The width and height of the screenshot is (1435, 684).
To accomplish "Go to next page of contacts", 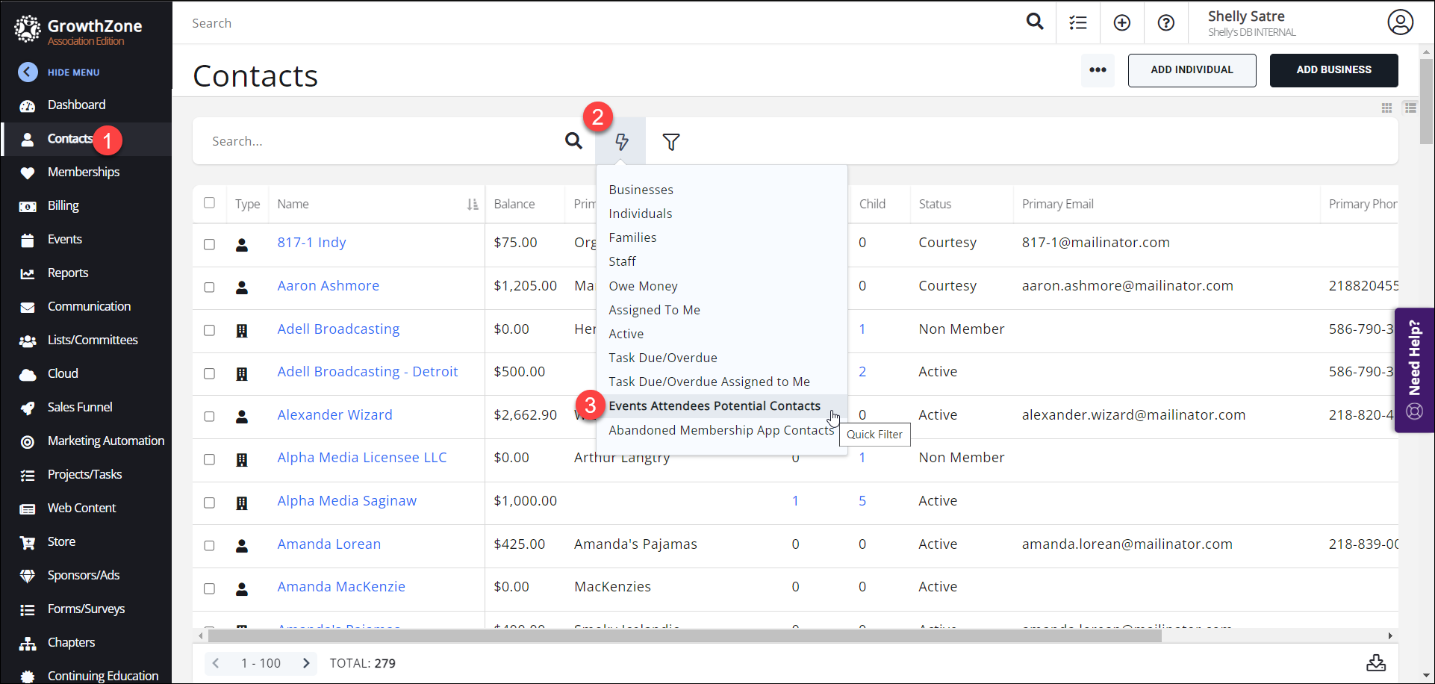I will [x=306, y=663].
